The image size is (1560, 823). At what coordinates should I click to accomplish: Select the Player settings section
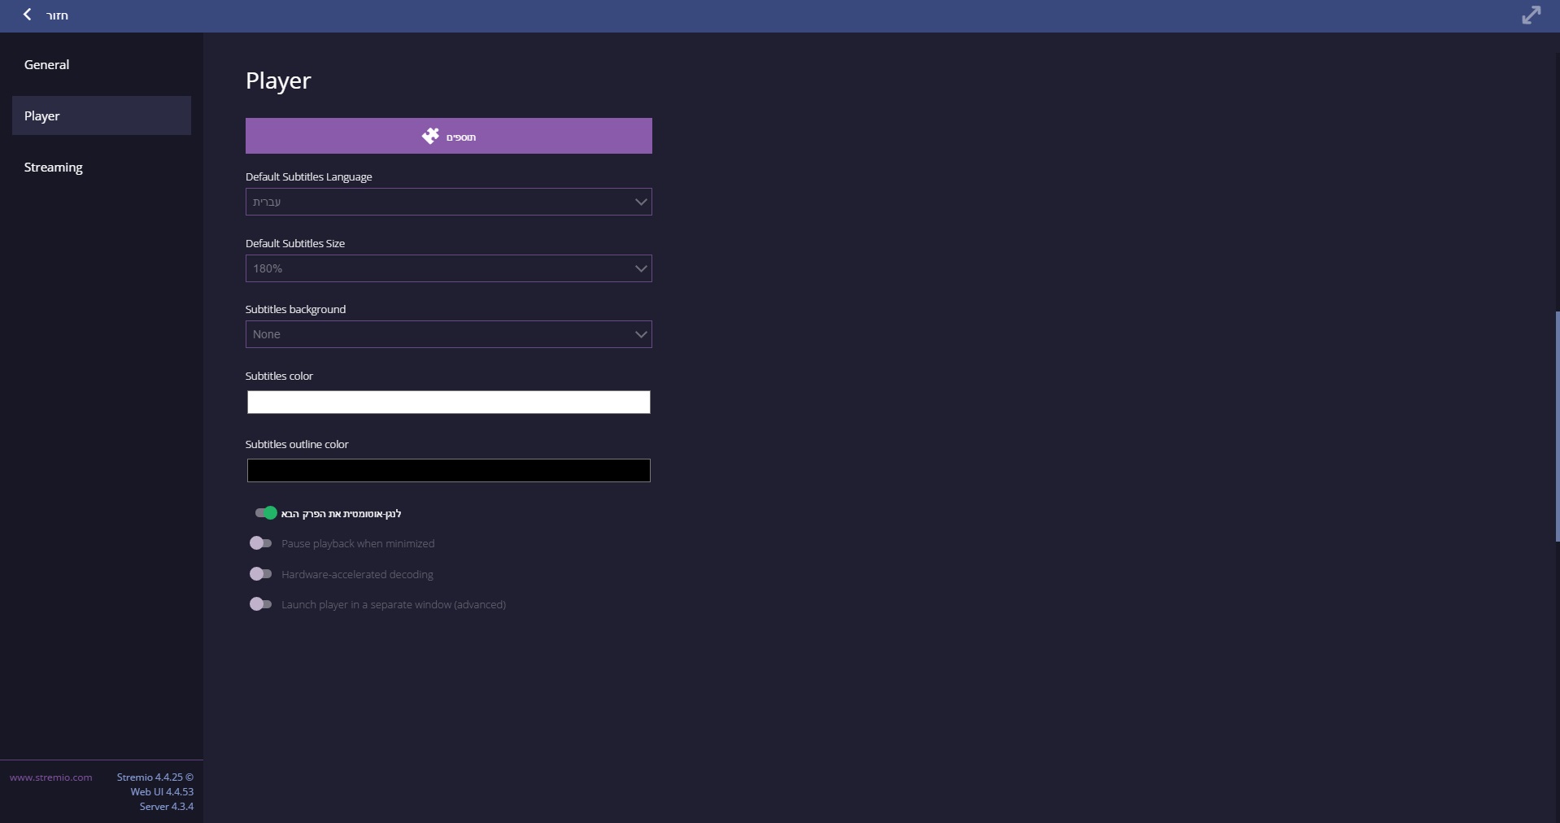click(41, 115)
